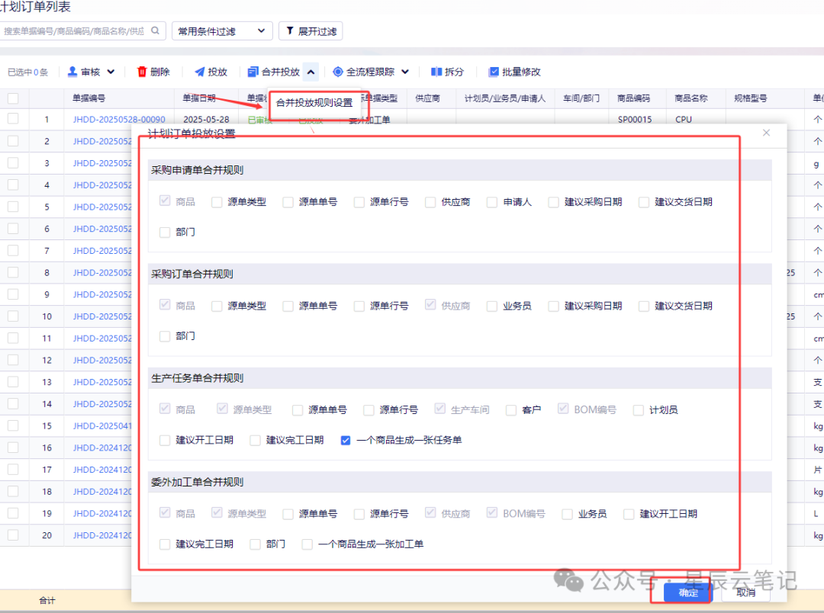Click the 计划员/业务员/申请人 column header
Screen dimensions: 824x613
(x=505, y=98)
